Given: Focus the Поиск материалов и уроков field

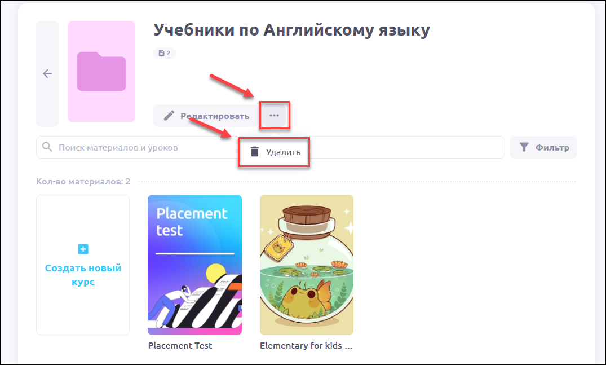Looking at the screenshot, I should coord(271,147).
